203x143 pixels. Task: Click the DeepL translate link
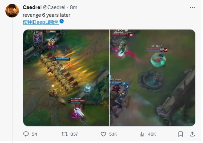pyautogui.click(x=41, y=22)
